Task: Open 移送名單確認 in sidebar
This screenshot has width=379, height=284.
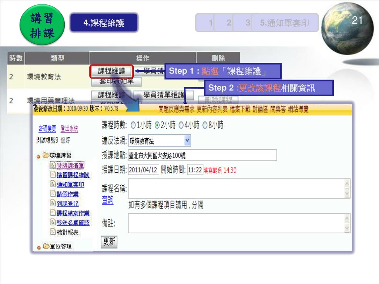Action: [x=73, y=223]
